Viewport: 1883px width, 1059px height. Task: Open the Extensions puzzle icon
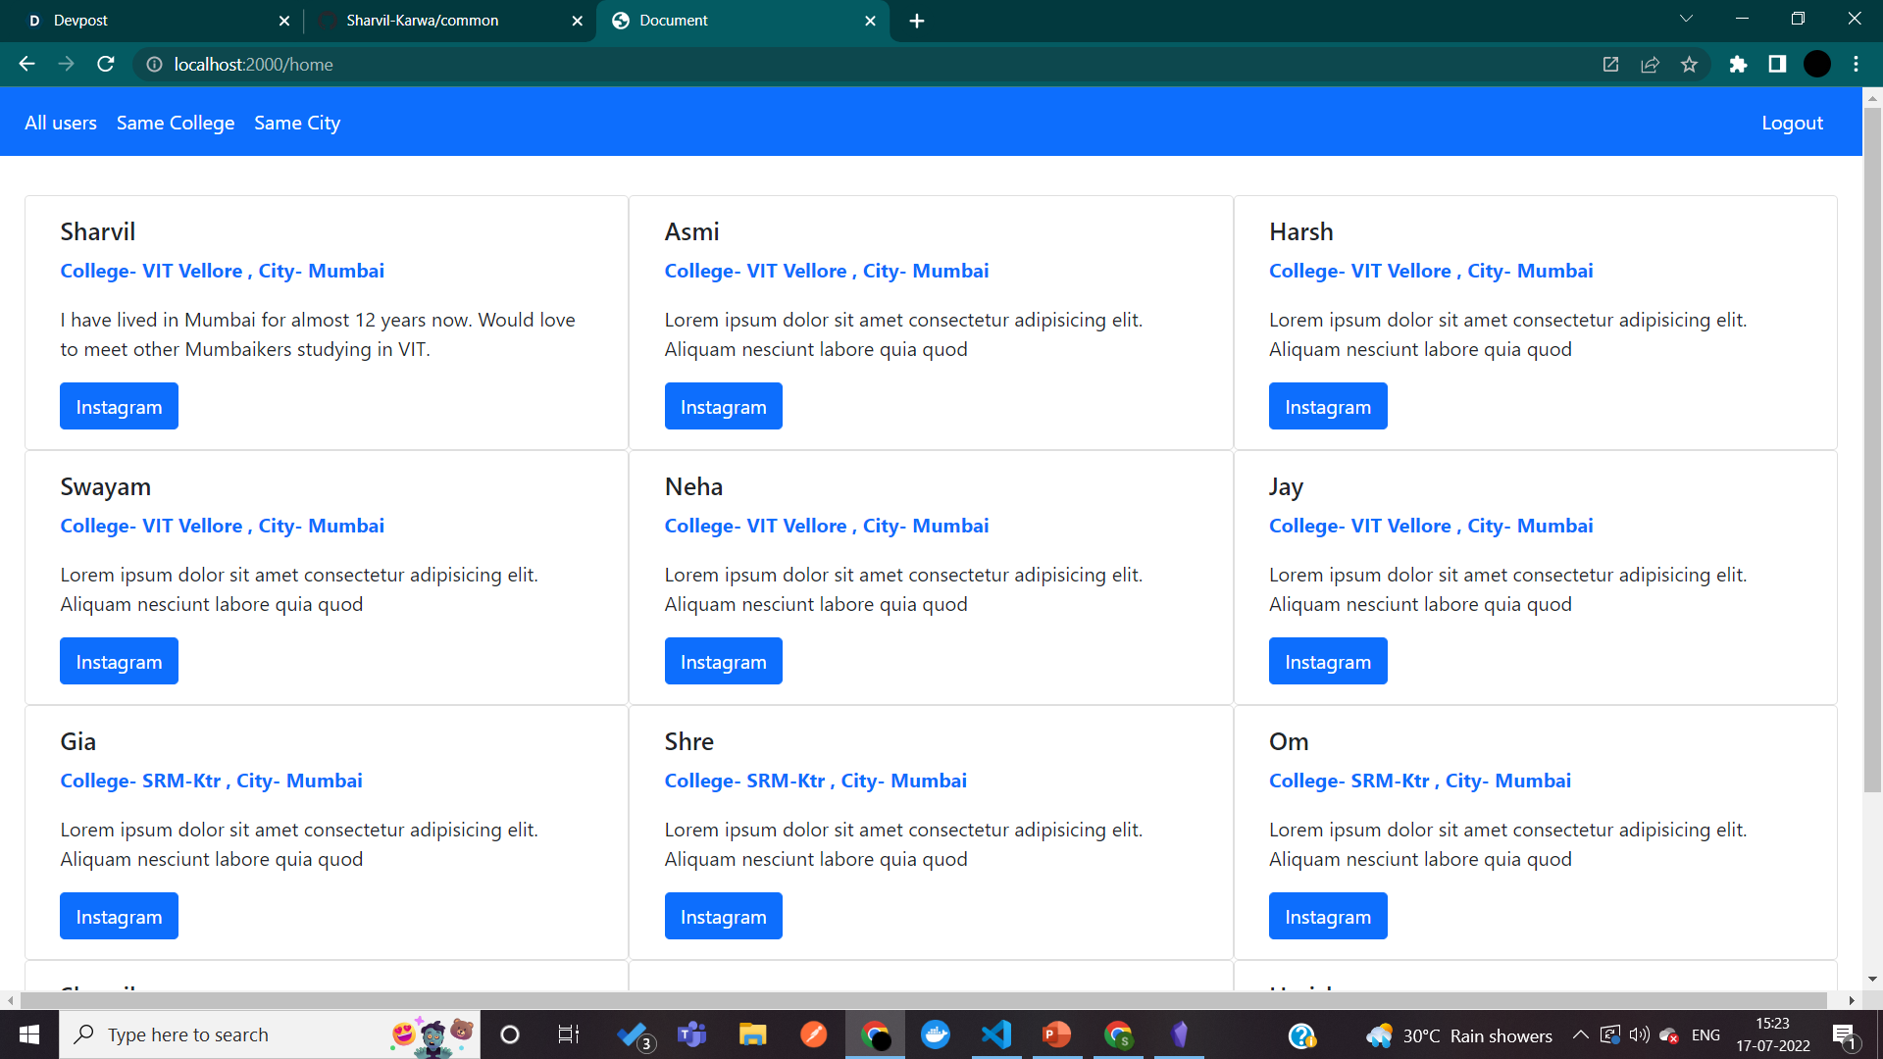coord(1738,64)
